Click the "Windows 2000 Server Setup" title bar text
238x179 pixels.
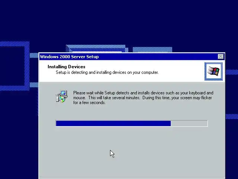click(69, 57)
